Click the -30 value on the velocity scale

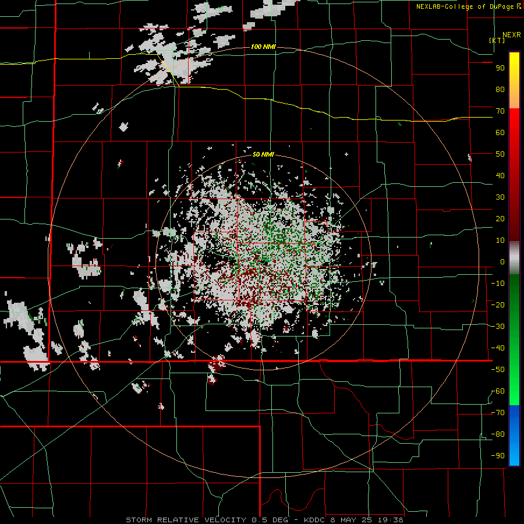[498, 327]
